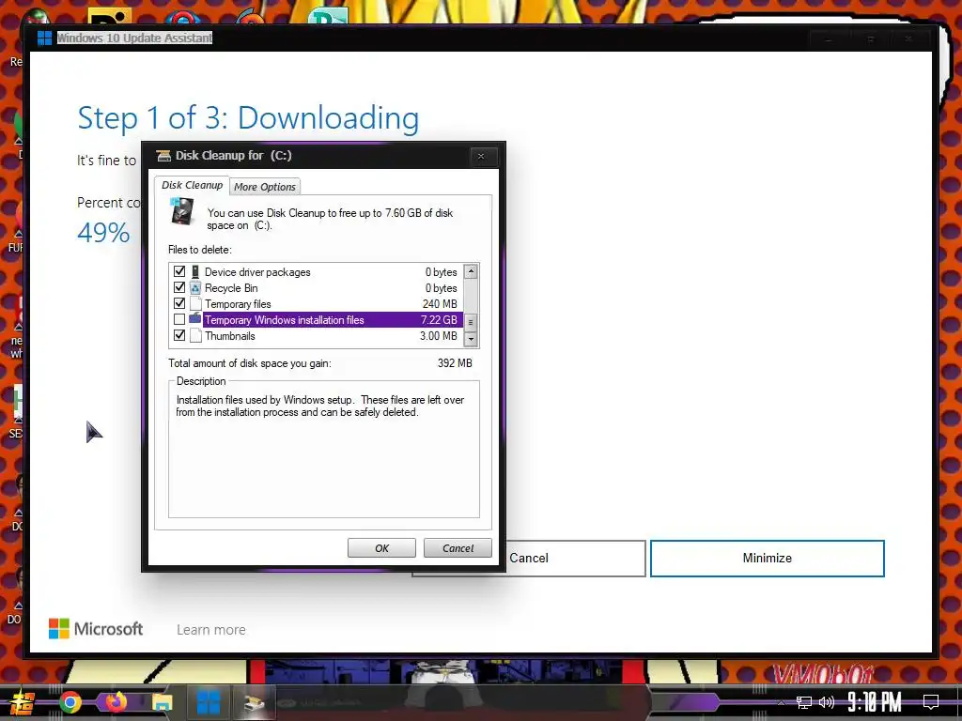This screenshot has height=721, width=962.
Task: Uncheck the Thumbnails checkbox
Action: pos(179,335)
